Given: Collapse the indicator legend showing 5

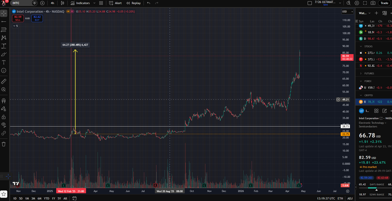Looking at the screenshot, I should (x=16, y=26).
